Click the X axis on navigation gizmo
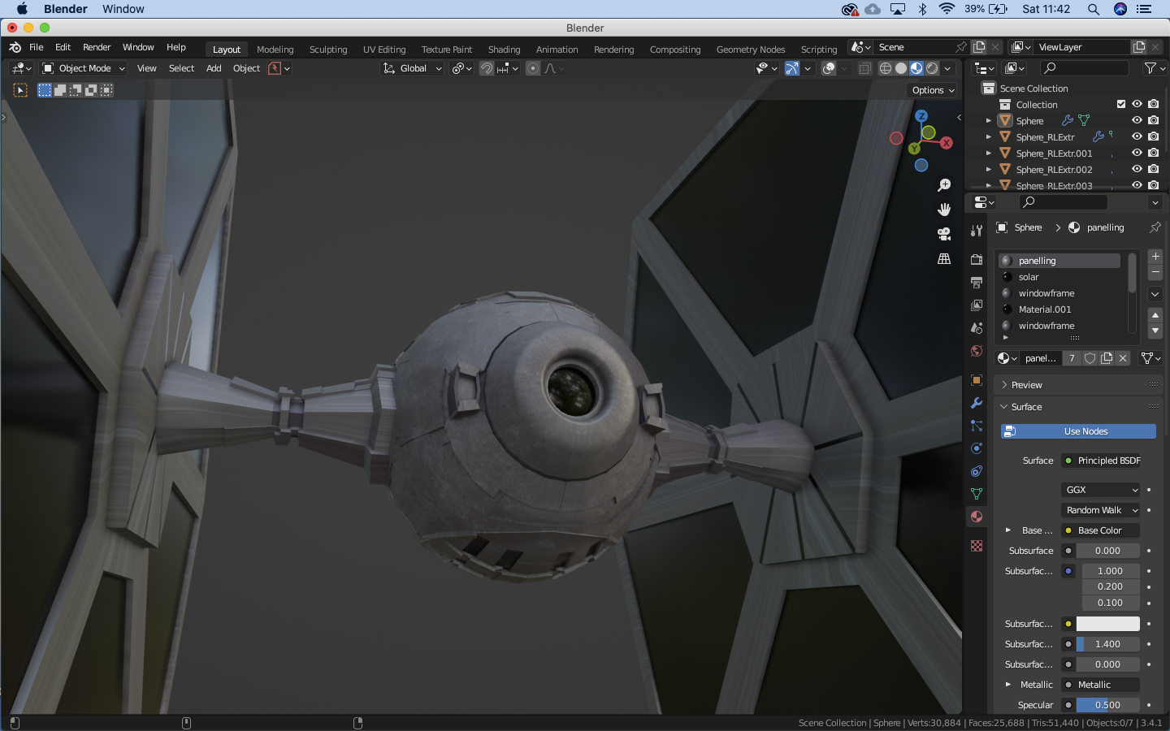Screen dimensions: 1170x731 coord(947,143)
